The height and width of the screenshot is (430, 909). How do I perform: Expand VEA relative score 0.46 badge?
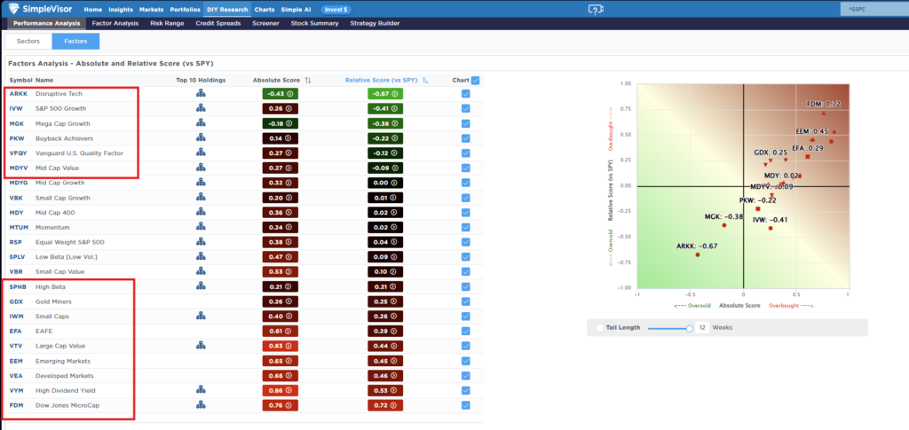[x=385, y=376]
